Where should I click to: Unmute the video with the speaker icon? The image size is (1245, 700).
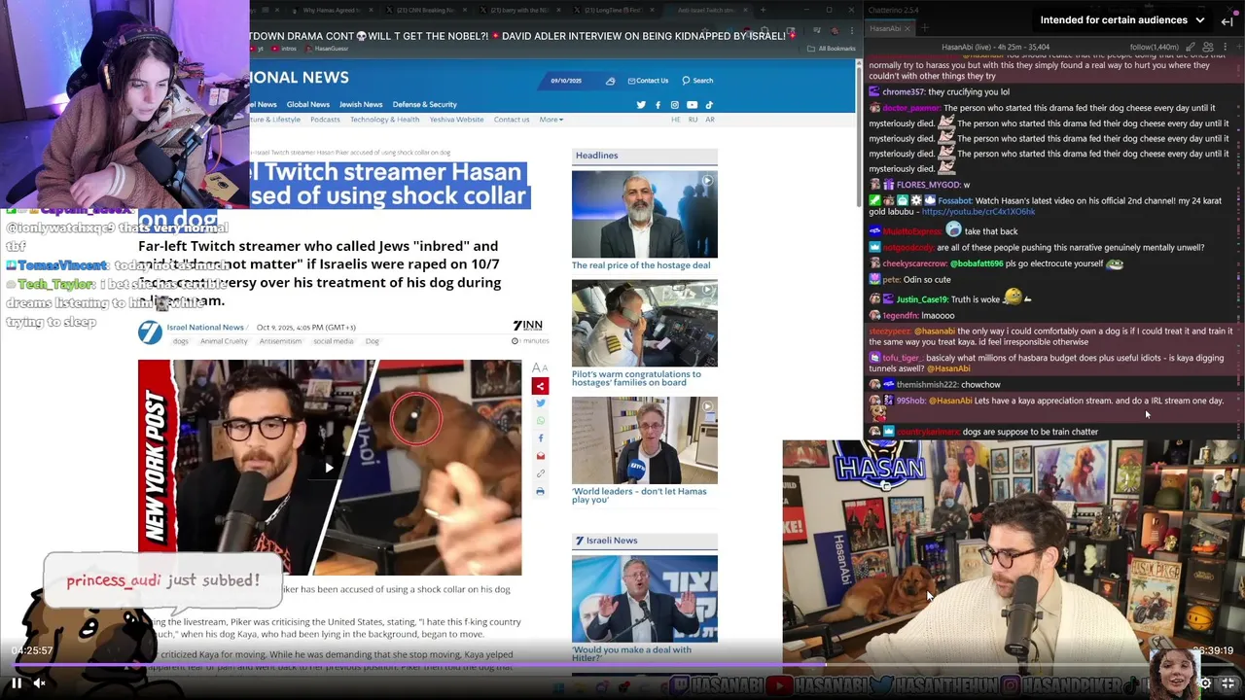[40, 683]
